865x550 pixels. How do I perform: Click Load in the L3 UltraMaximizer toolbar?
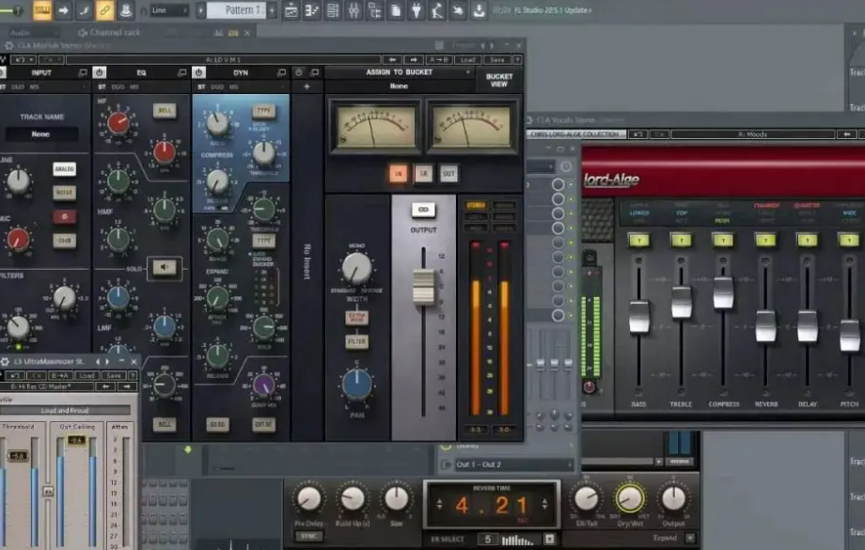click(x=86, y=376)
